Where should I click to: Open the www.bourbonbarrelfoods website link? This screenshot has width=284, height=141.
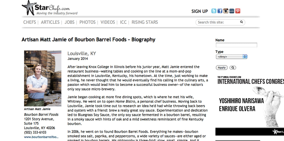click(x=41, y=137)
